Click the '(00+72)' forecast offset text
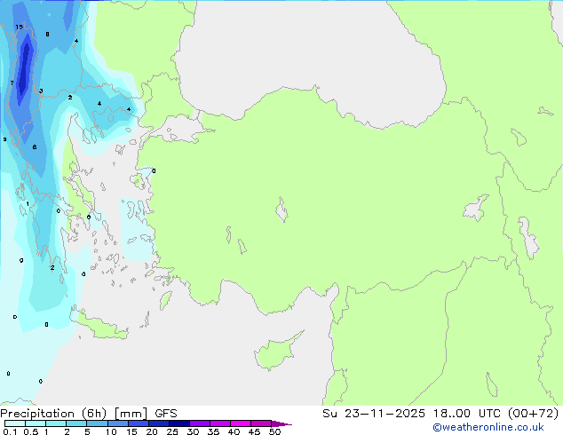Viewport: 563px width, 435px height. 533,414
